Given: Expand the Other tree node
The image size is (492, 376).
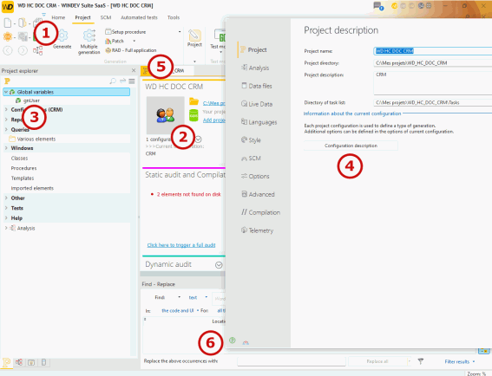Looking at the screenshot, I should (x=6, y=198).
